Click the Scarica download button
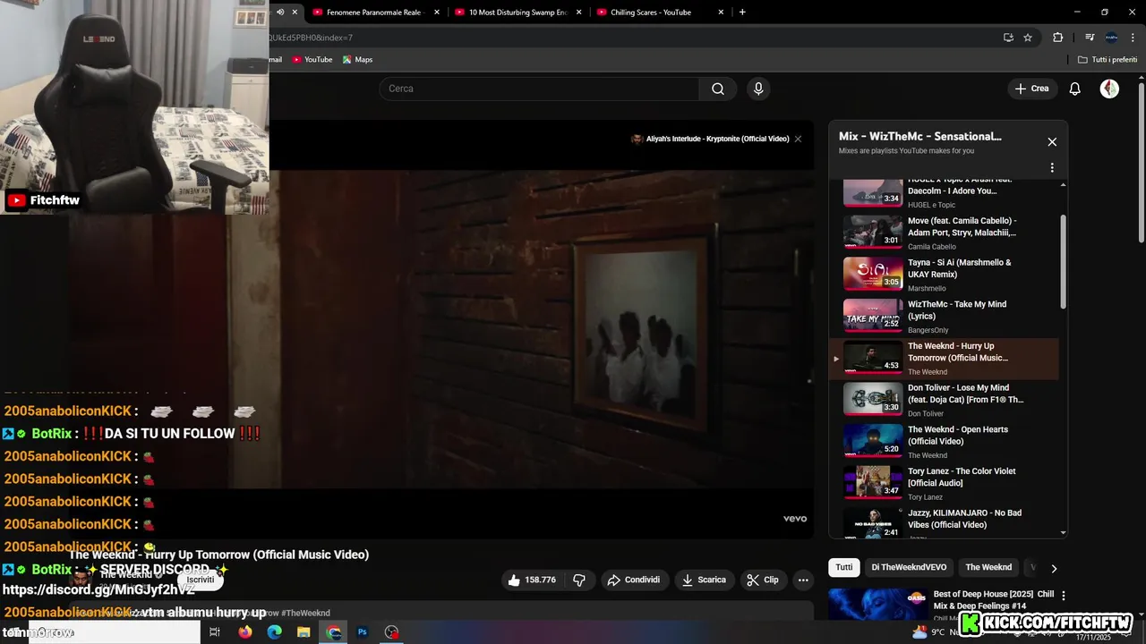 [x=704, y=580]
